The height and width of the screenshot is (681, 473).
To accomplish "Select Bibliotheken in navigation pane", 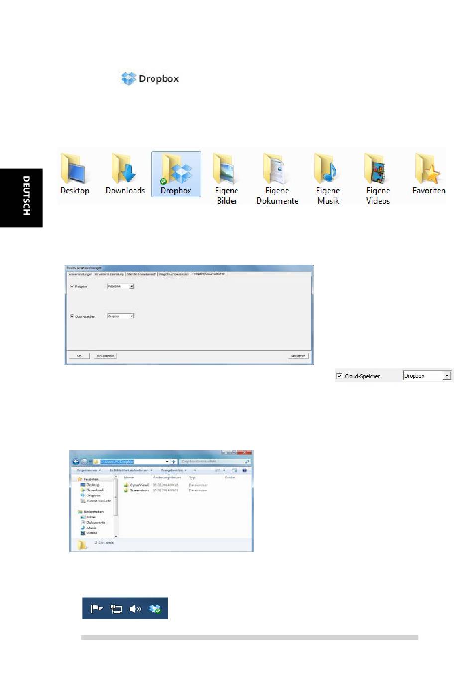I will (x=90, y=512).
